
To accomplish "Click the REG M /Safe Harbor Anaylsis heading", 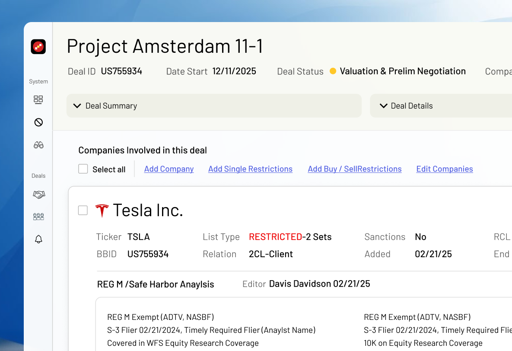I will tap(156, 284).
